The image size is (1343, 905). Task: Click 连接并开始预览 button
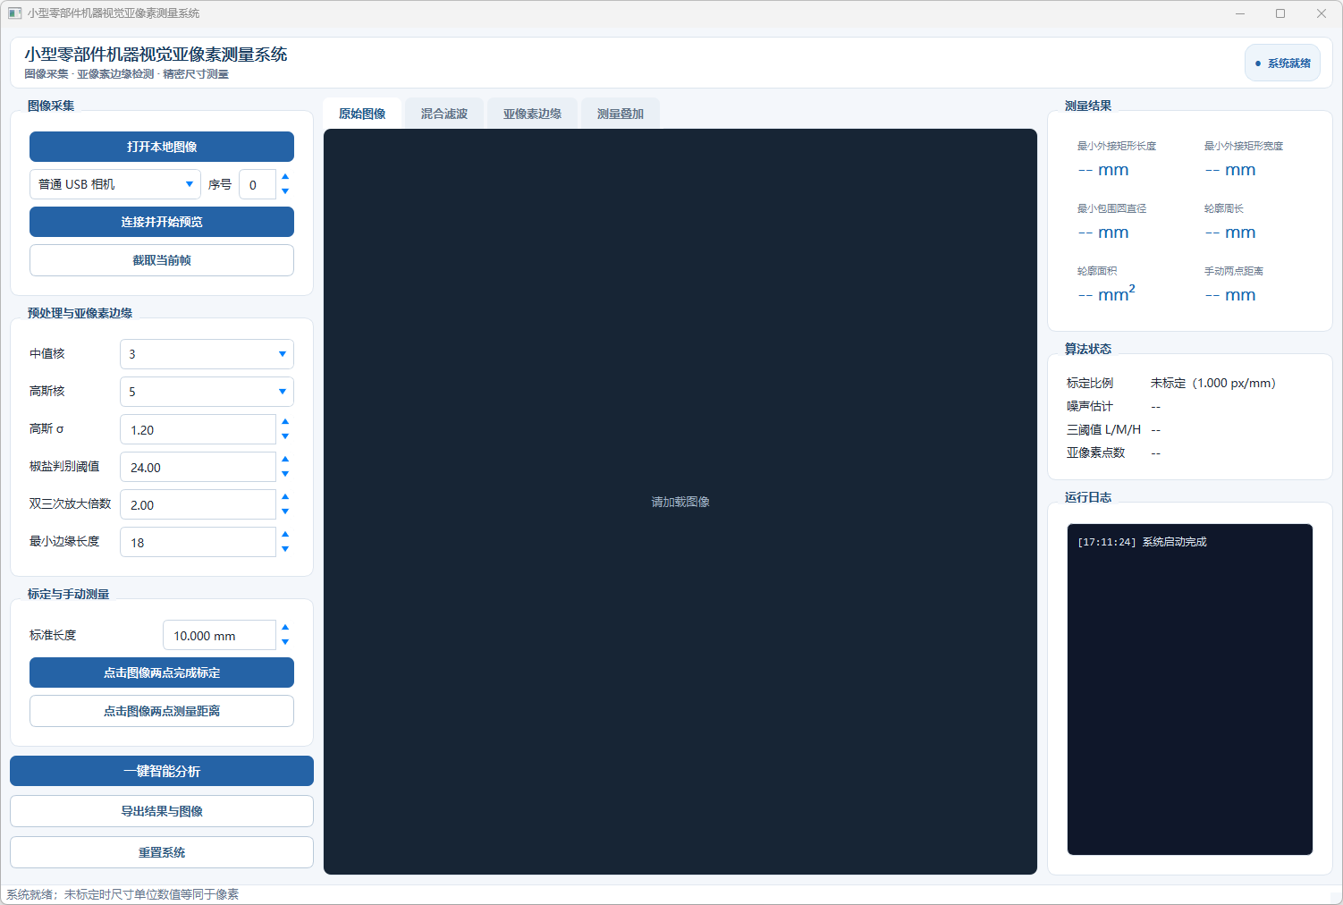point(162,222)
